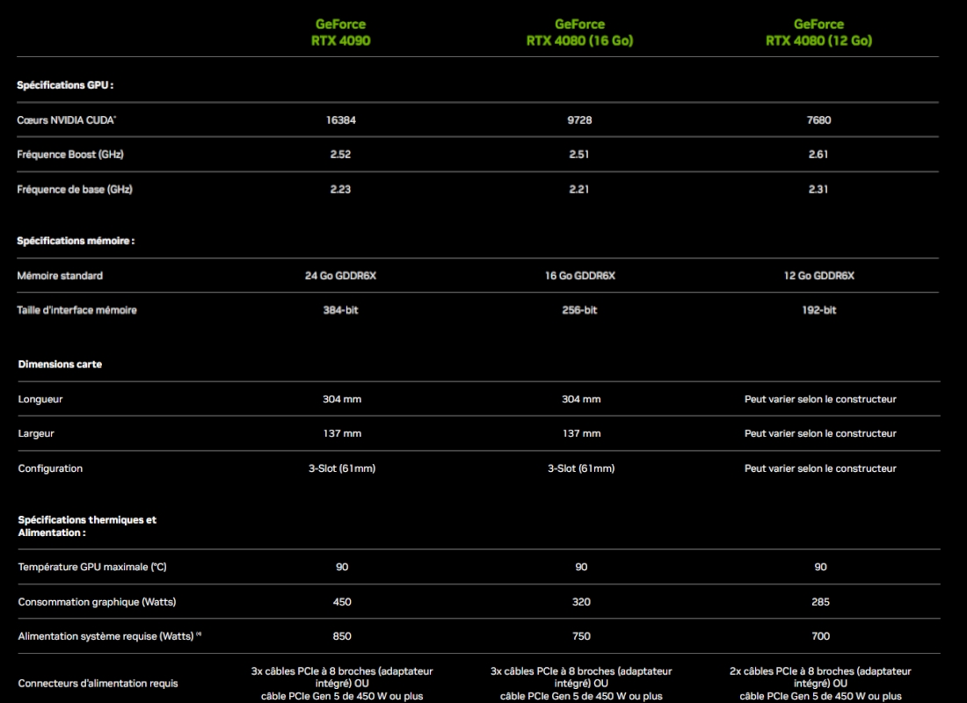Select the RTX 4090 3x câbles PCIe text
Image resolution: width=967 pixels, height=703 pixels.
point(342,684)
